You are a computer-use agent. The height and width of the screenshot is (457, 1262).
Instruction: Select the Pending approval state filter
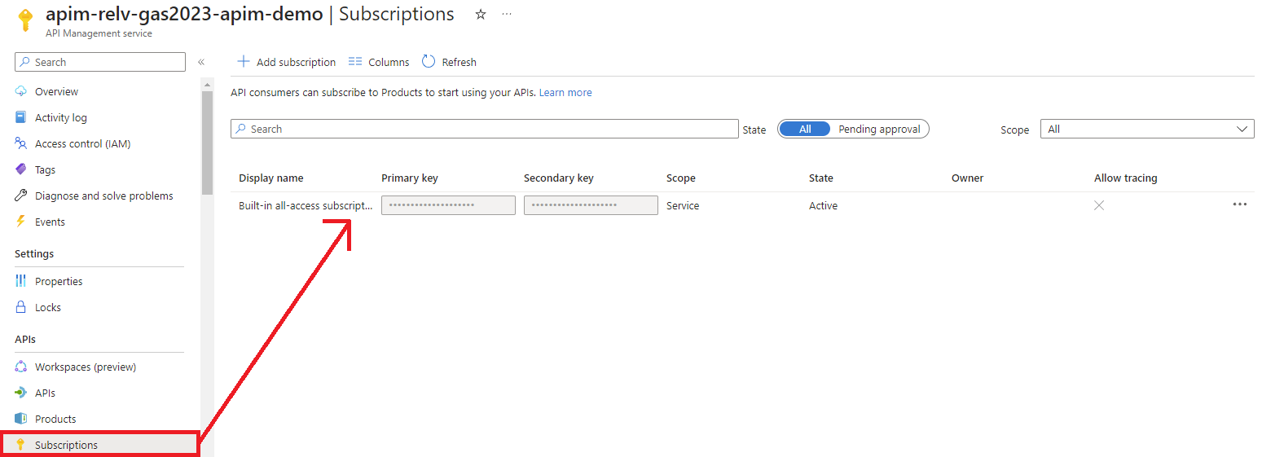879,129
